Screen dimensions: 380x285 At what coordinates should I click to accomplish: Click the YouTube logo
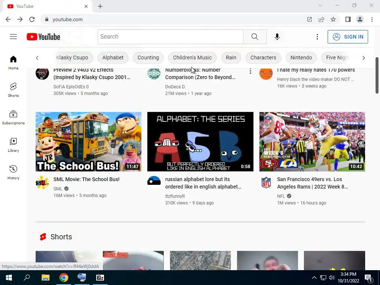tap(43, 37)
